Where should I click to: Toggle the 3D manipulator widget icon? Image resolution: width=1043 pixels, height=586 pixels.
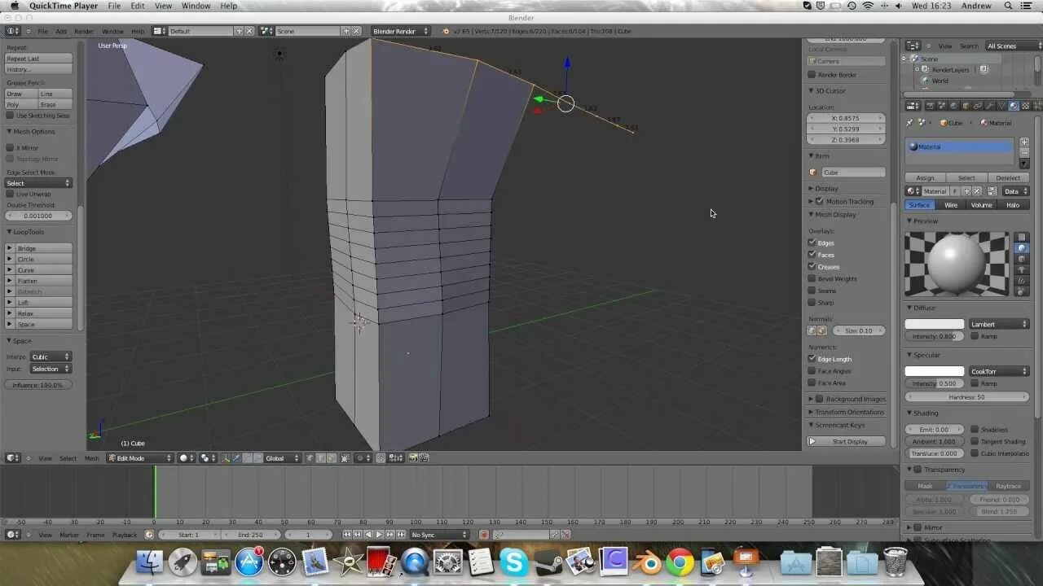[226, 458]
